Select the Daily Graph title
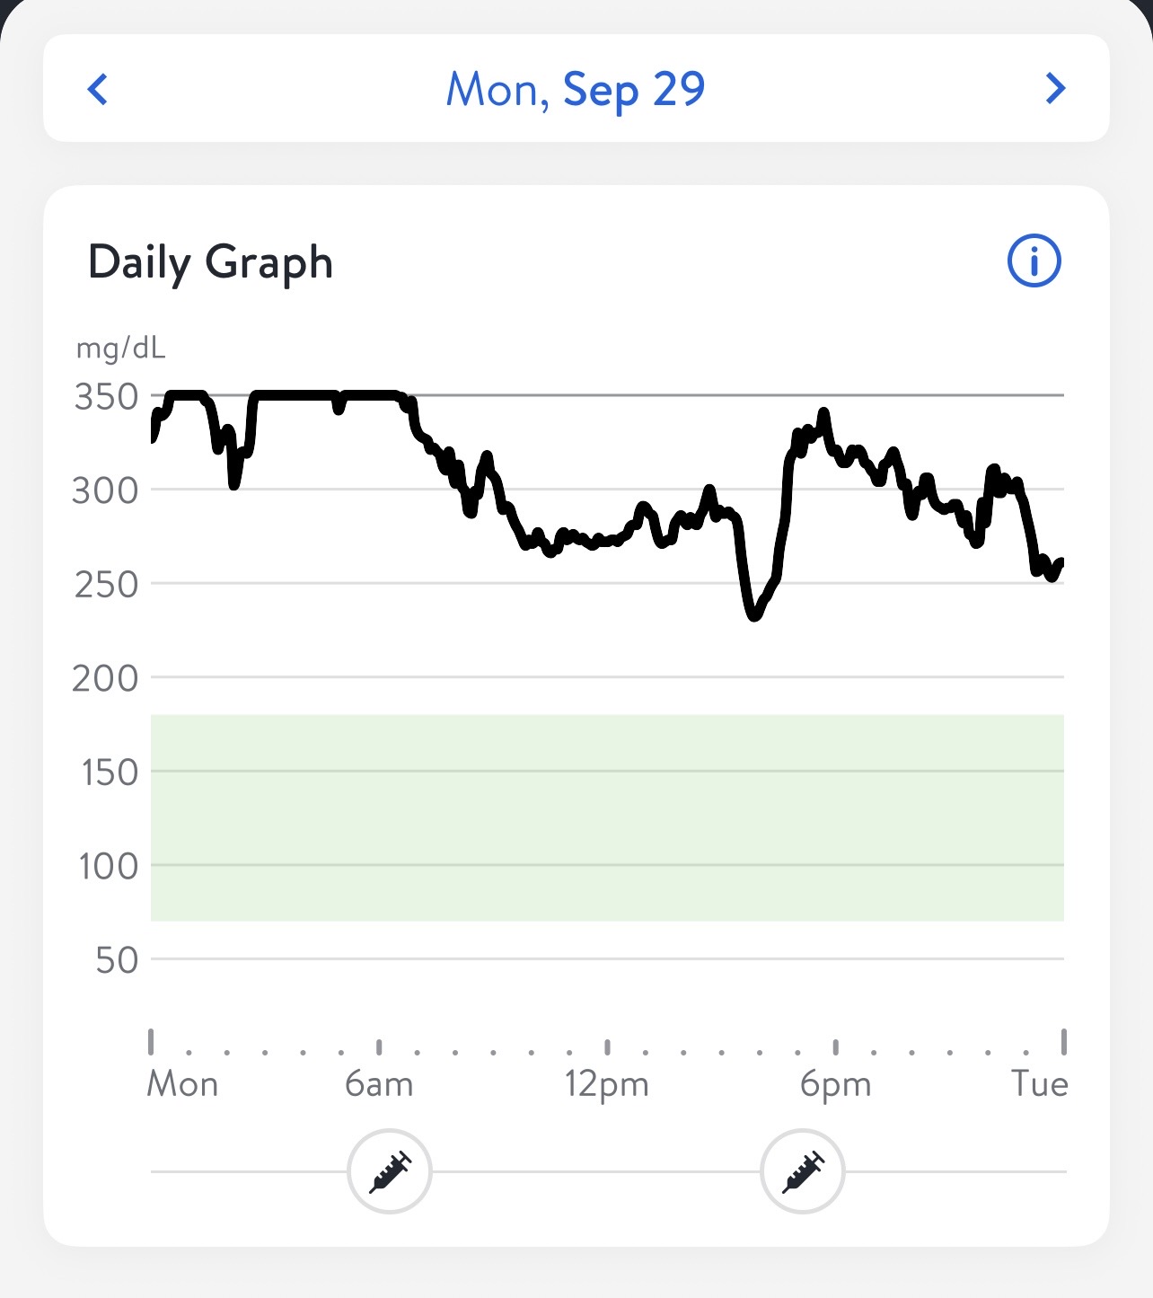 point(211,262)
